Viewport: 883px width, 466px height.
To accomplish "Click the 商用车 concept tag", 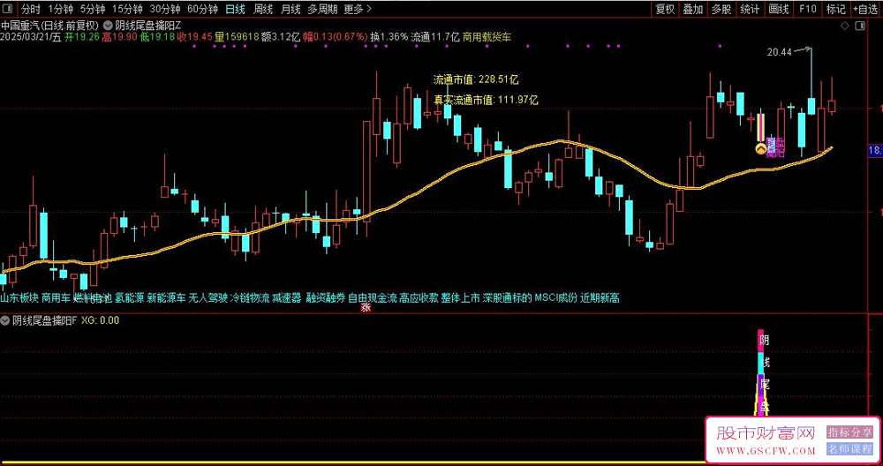I will [57, 297].
